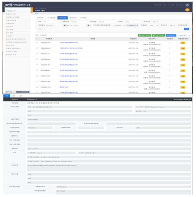Click the DATA 관리 page title

click(40, 11)
